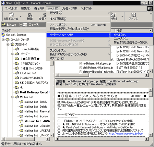Collapse the ローカル フォルダ tree node

(x=3, y=40)
